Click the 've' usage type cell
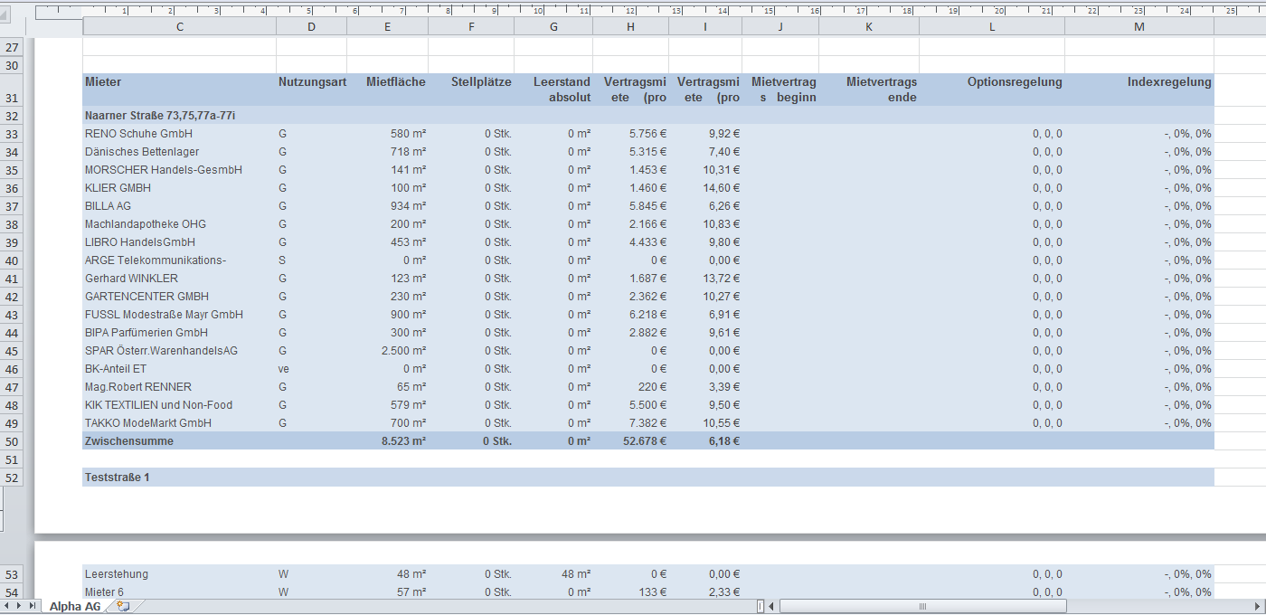The image size is (1266, 615). 311,369
